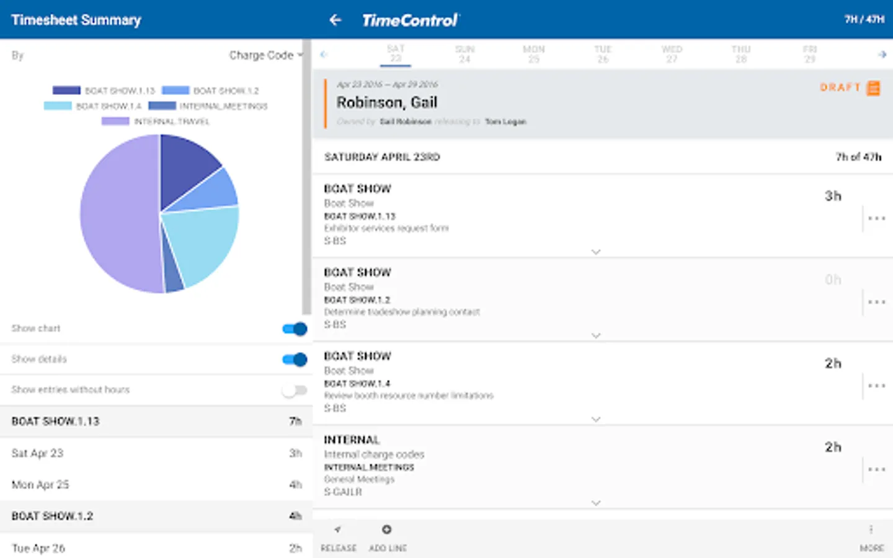
Task: Tap the Release icon
Action: pos(338,529)
